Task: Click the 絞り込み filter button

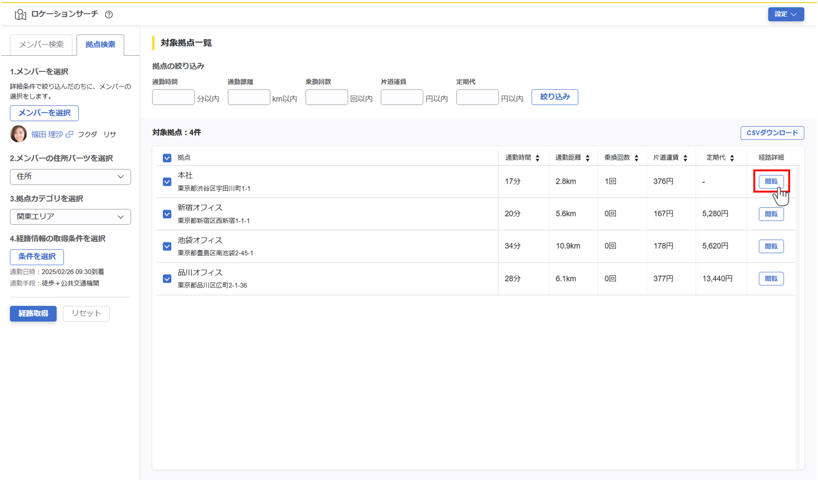Action: pos(555,97)
